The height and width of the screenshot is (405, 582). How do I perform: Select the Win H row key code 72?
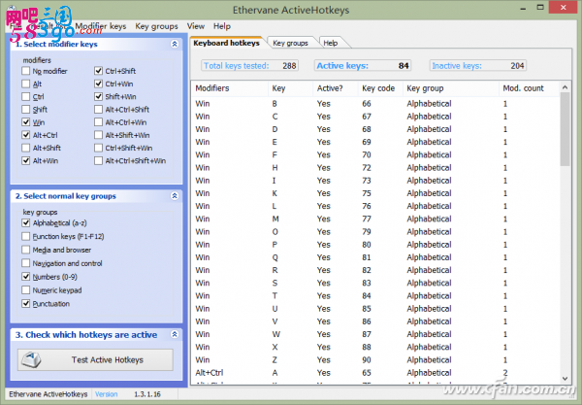click(x=375, y=168)
